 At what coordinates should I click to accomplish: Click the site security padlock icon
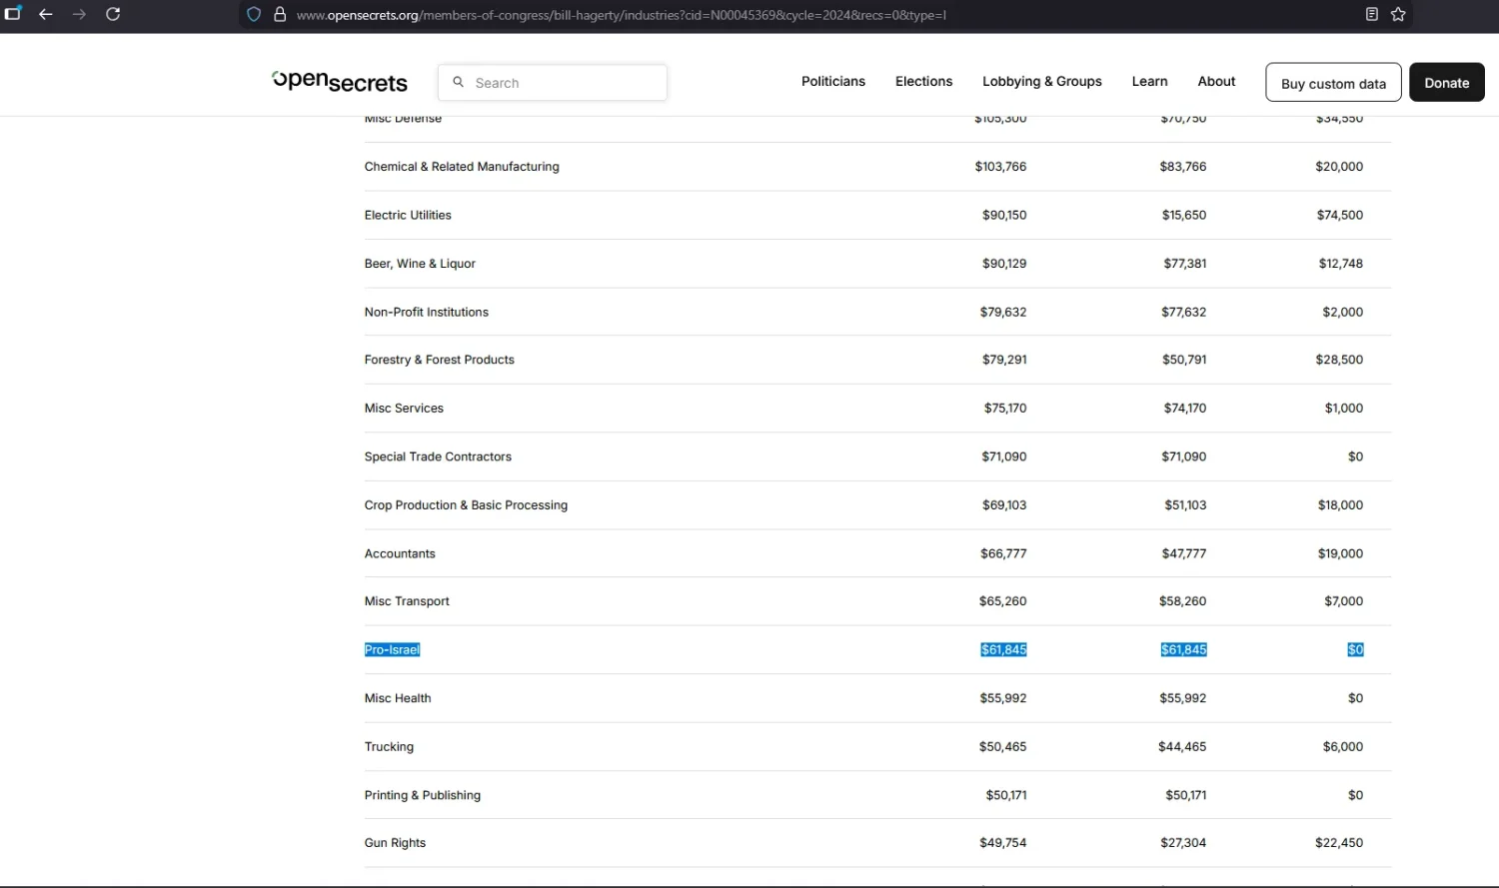click(x=280, y=14)
